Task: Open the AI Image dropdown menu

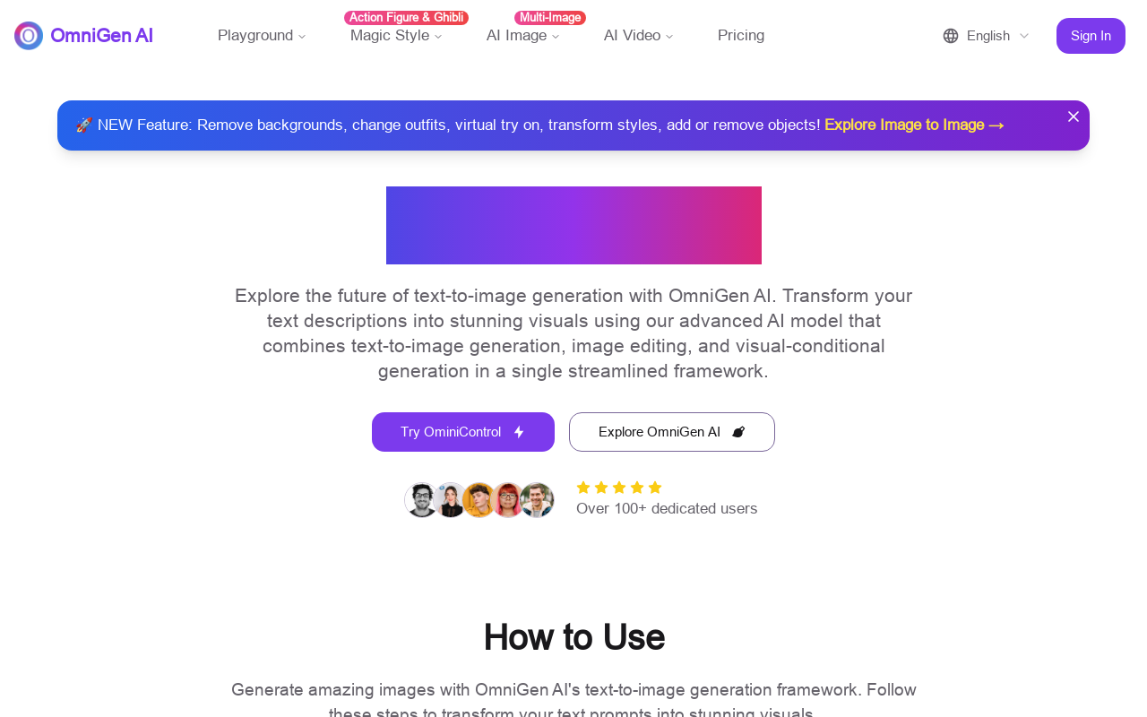Action: point(523,36)
